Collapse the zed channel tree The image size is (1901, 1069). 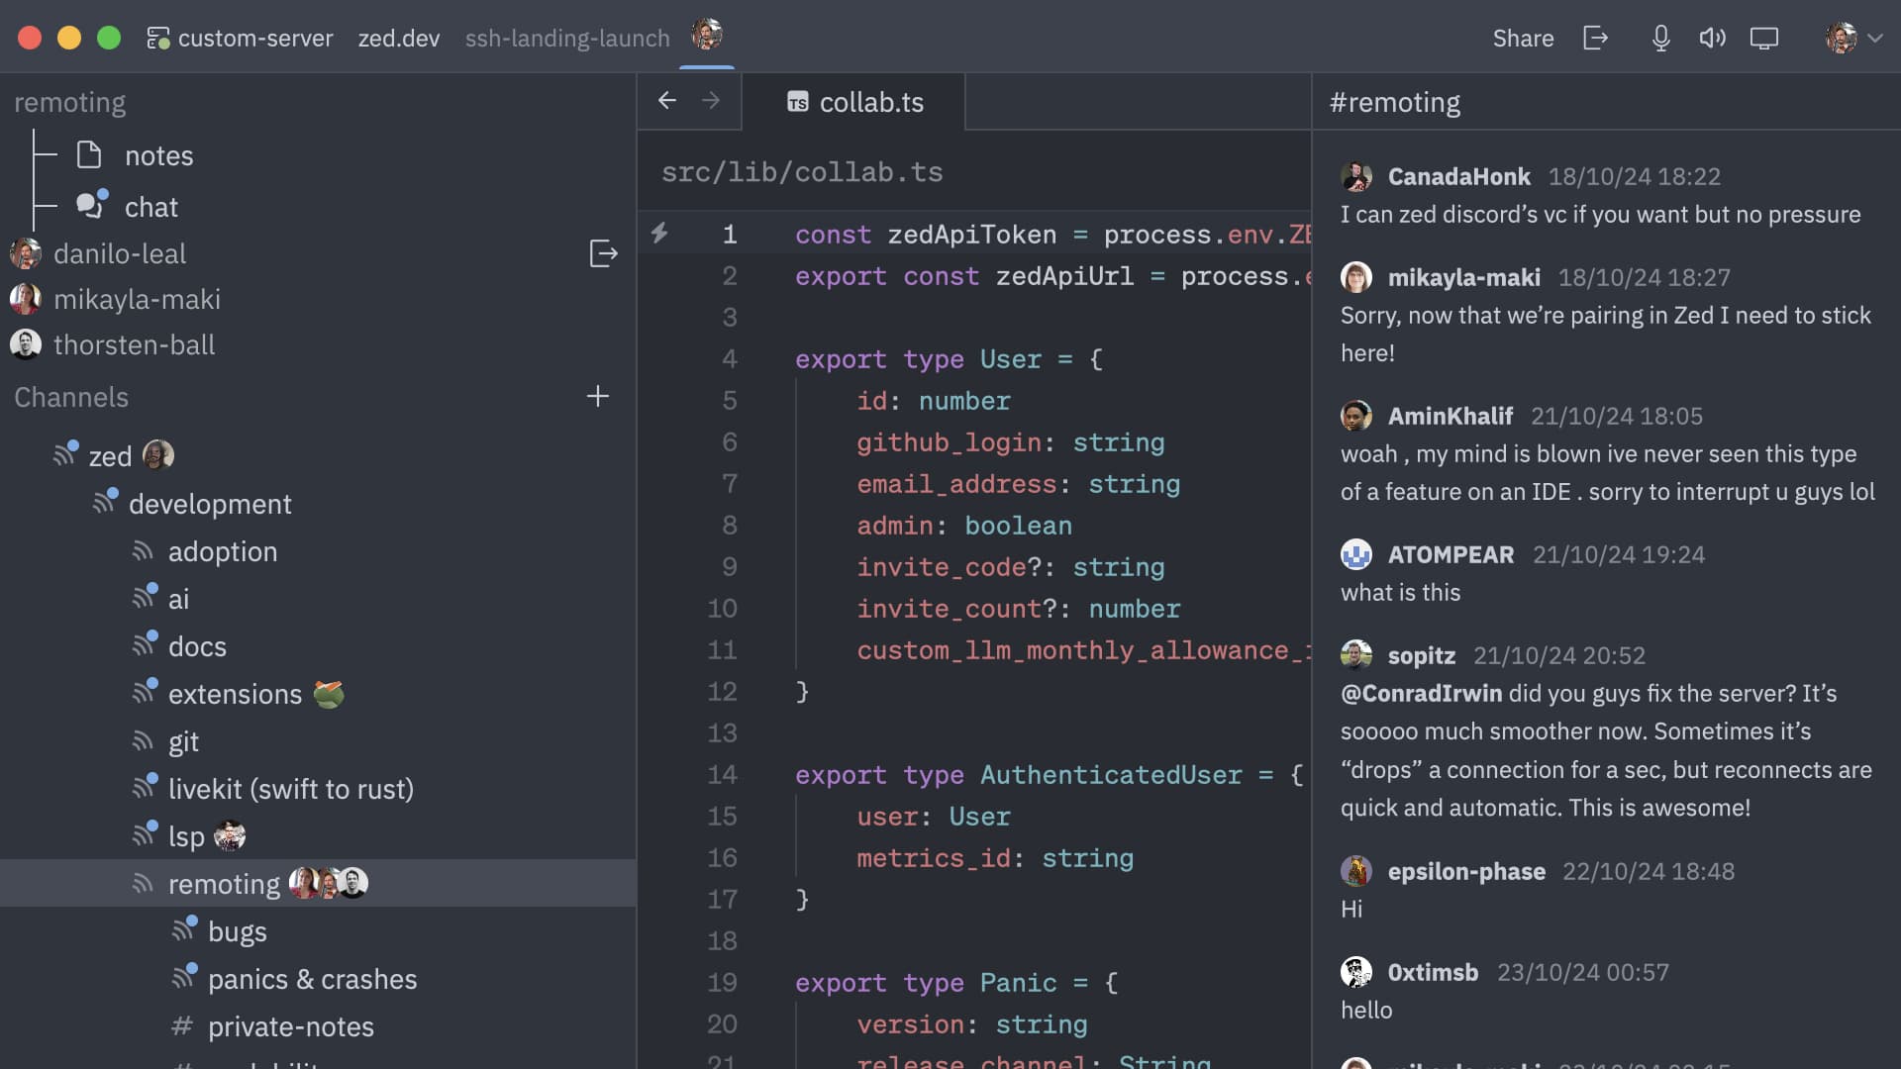click(x=109, y=456)
